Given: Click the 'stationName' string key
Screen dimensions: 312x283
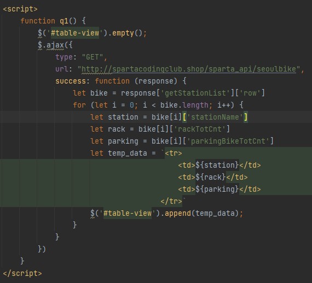Looking at the screenshot, I should 215,117.
